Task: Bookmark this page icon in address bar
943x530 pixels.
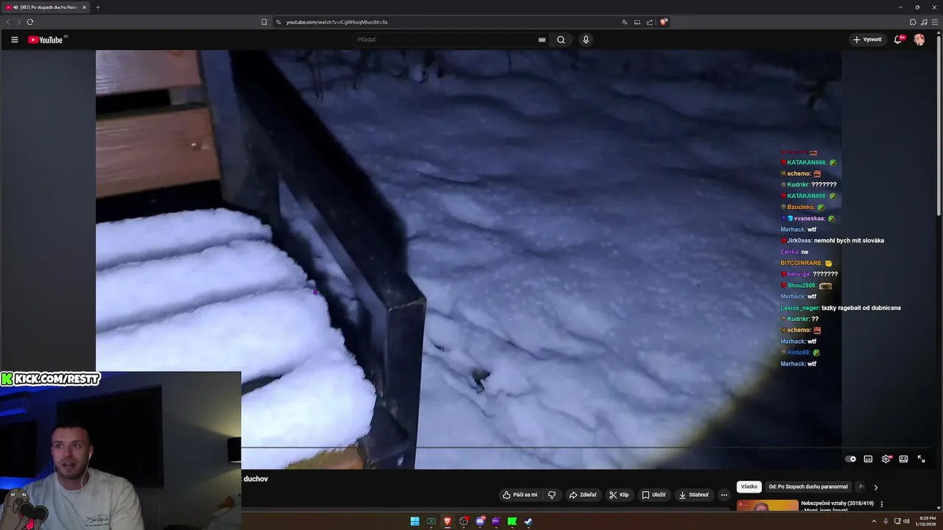Action: [x=264, y=22]
